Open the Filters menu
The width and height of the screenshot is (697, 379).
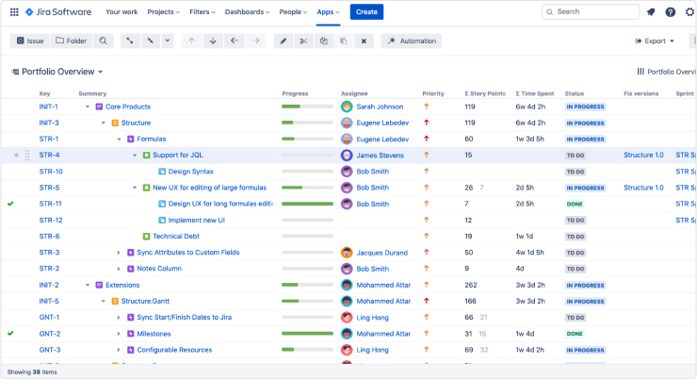click(x=202, y=12)
